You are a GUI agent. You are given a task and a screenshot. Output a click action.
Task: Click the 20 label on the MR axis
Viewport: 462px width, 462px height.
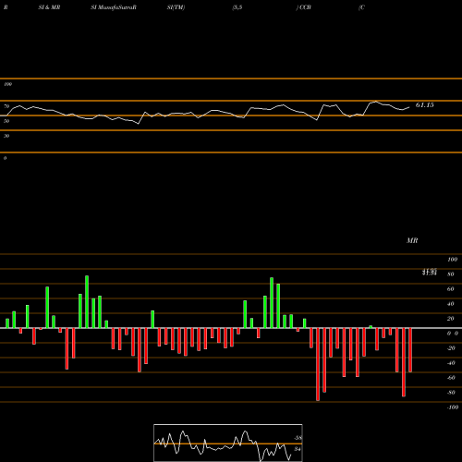pos(451,319)
